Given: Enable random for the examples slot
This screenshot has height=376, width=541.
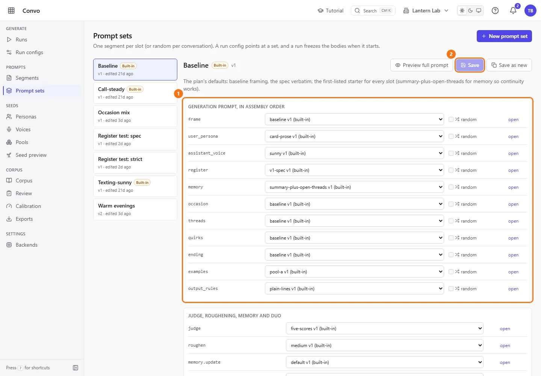Looking at the screenshot, I should (x=451, y=272).
